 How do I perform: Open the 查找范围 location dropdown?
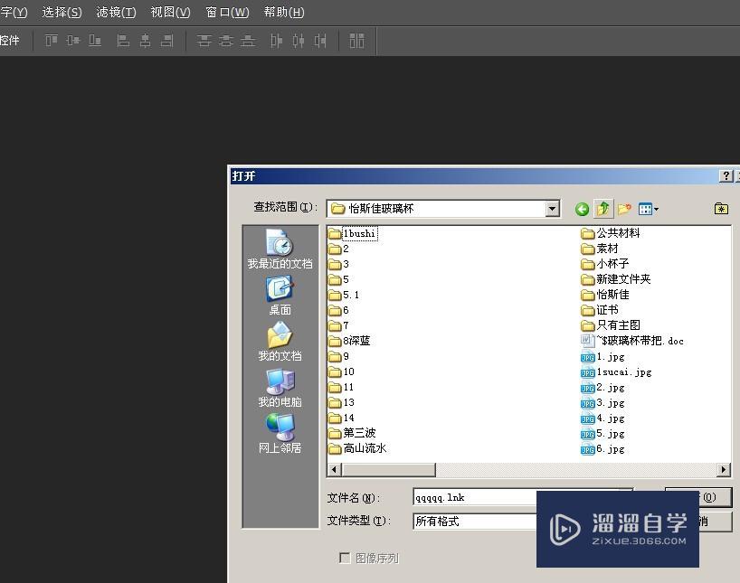pyautogui.click(x=552, y=208)
